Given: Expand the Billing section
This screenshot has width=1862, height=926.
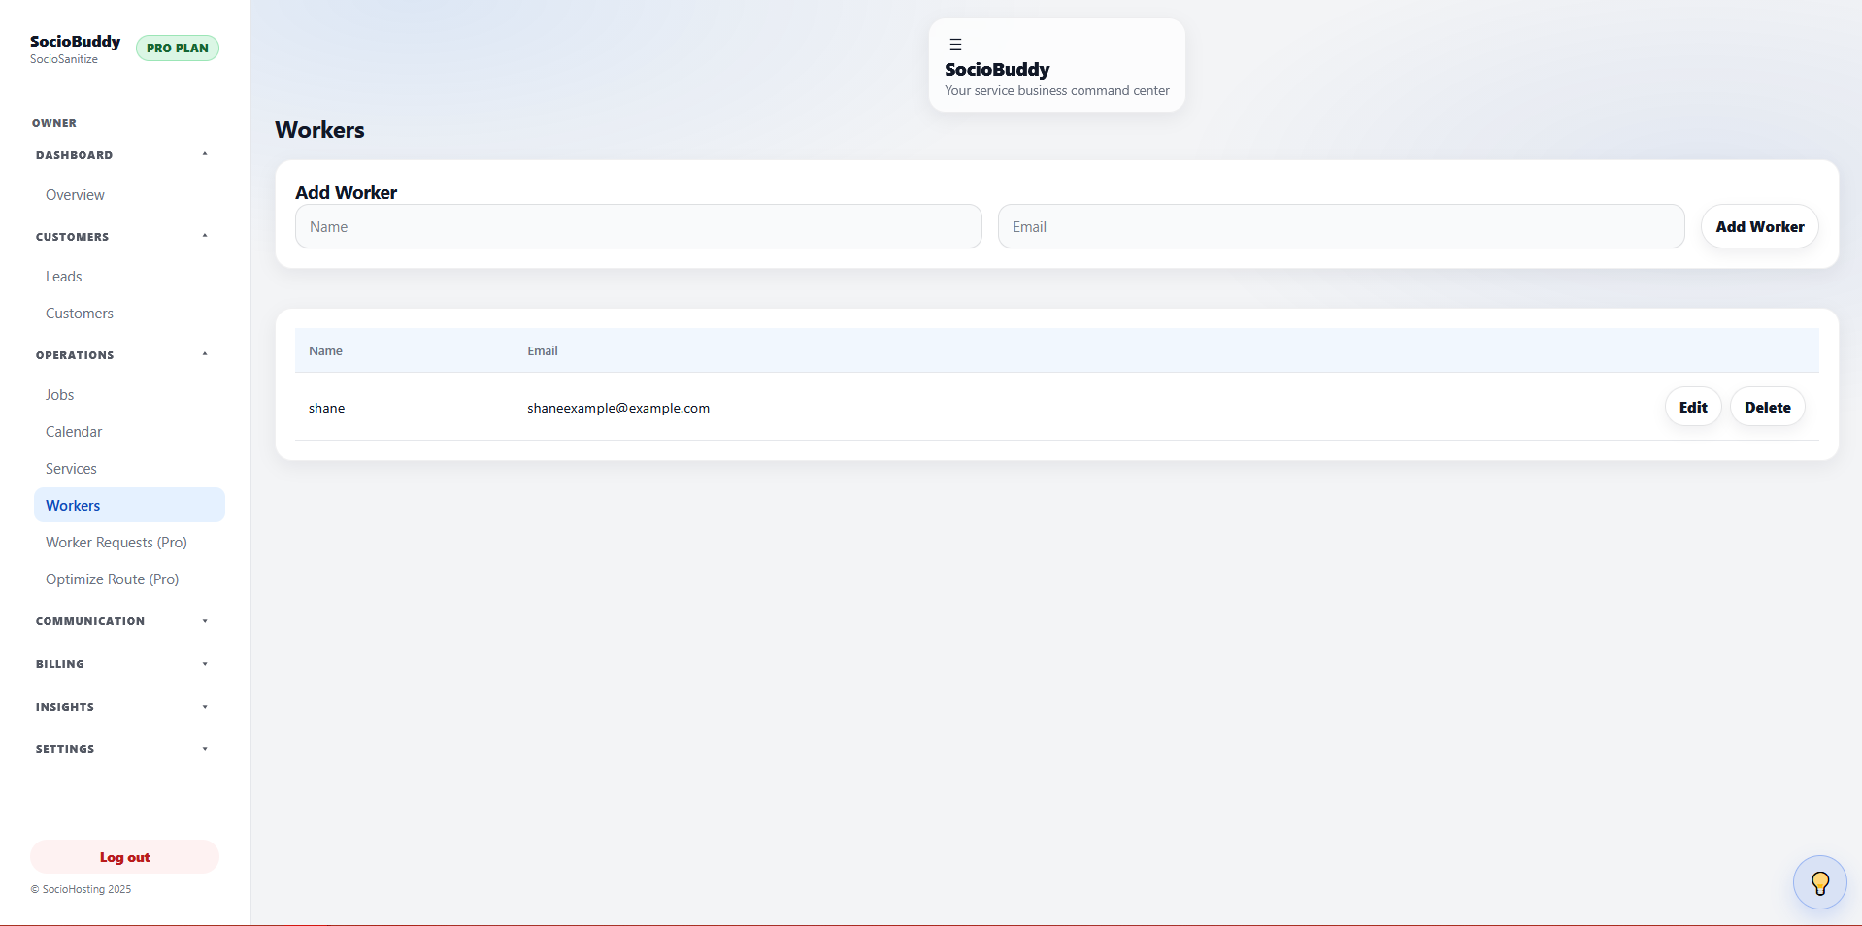Looking at the screenshot, I should click(122, 664).
